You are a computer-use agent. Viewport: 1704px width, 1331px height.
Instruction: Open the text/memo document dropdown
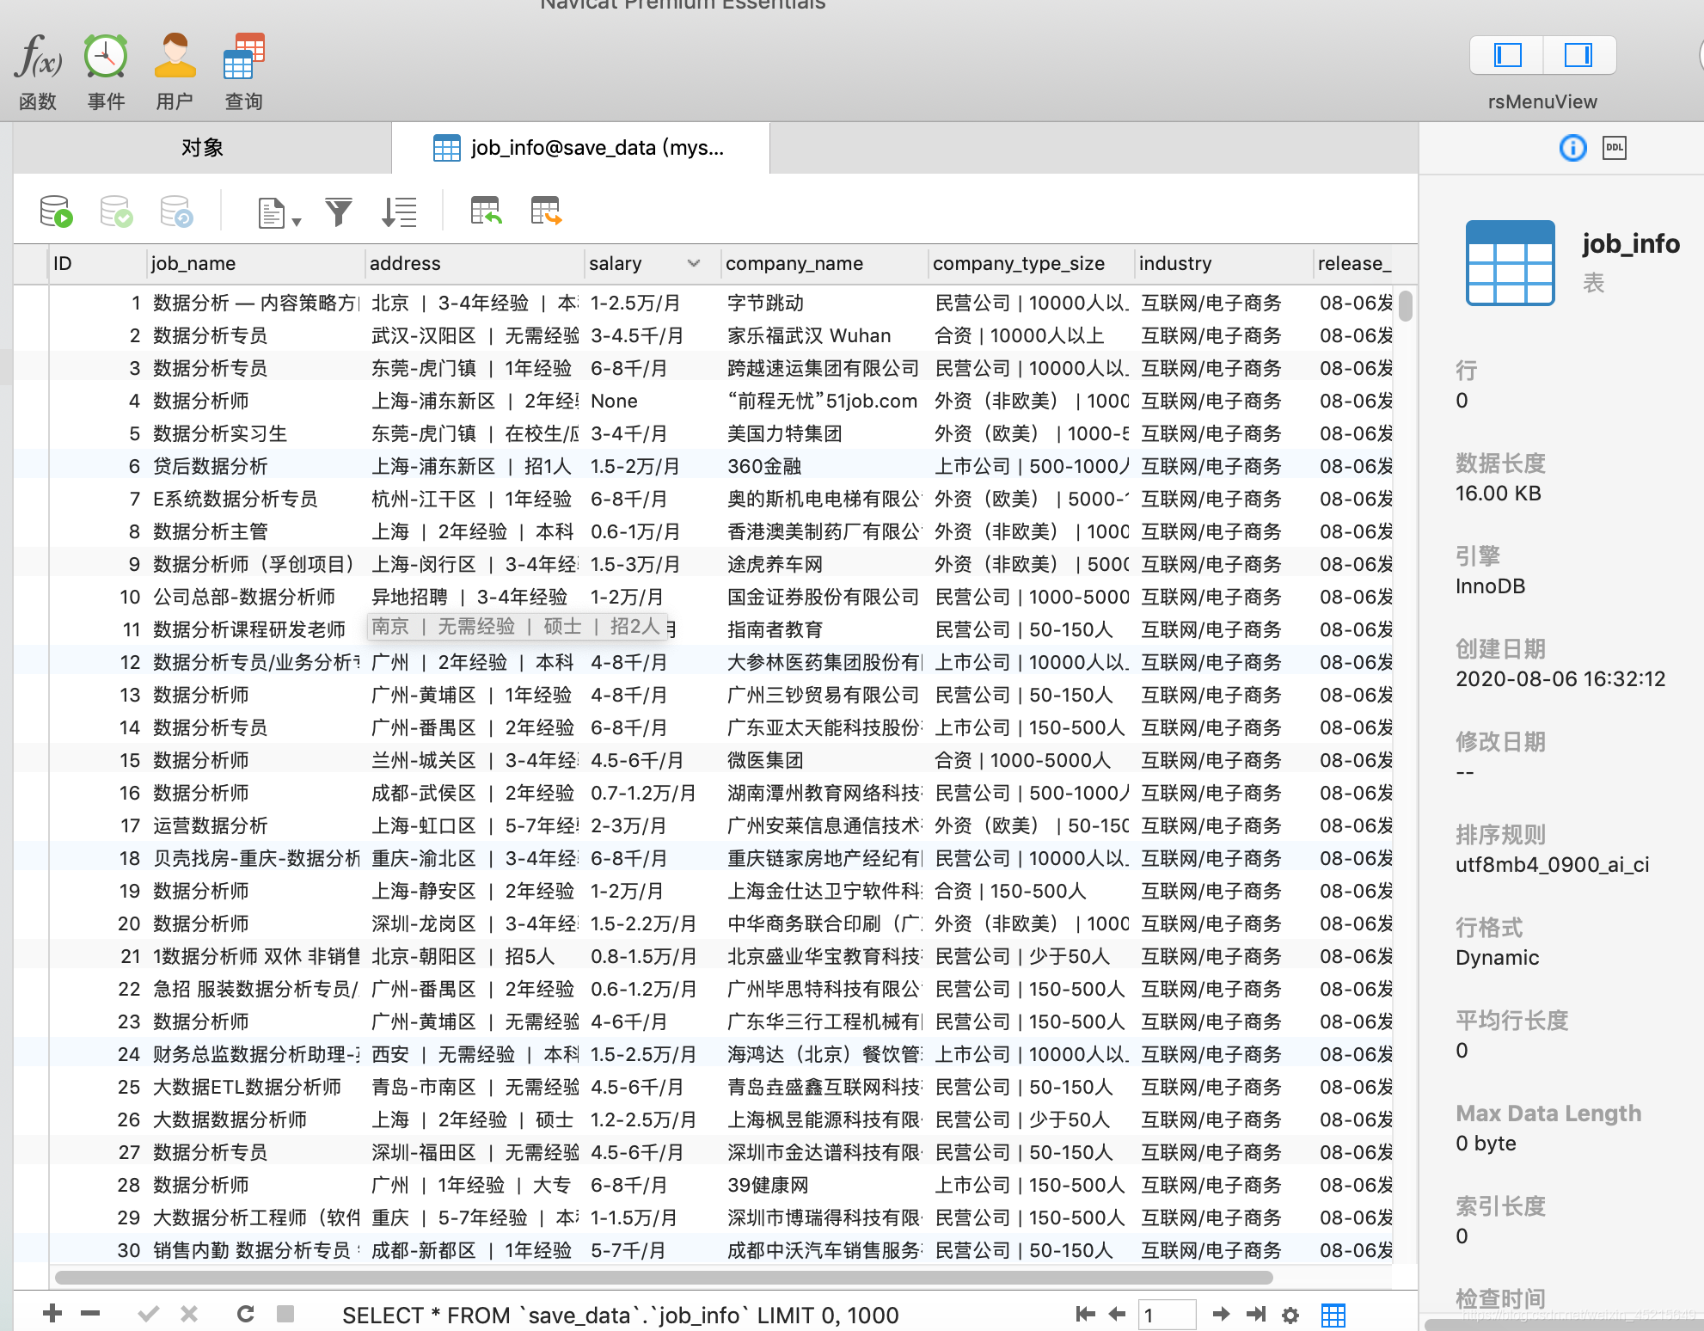pyautogui.click(x=279, y=212)
